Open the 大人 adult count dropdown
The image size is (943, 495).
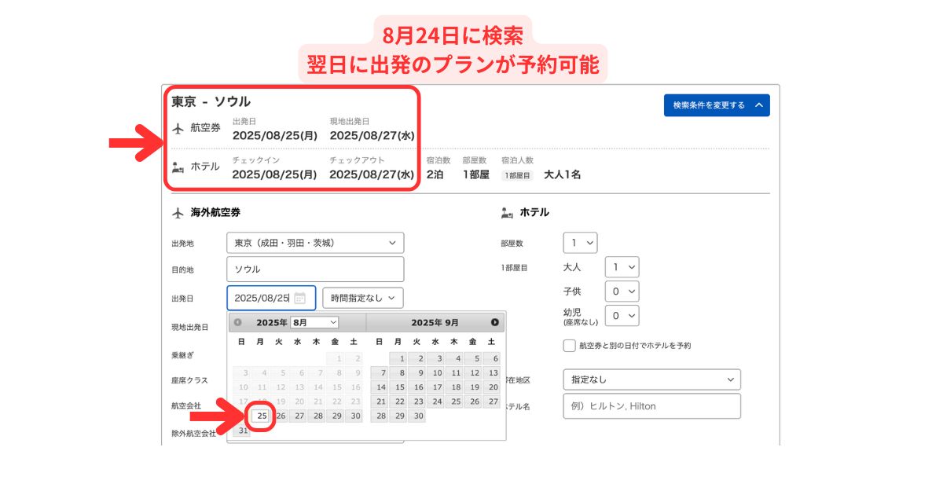622,267
